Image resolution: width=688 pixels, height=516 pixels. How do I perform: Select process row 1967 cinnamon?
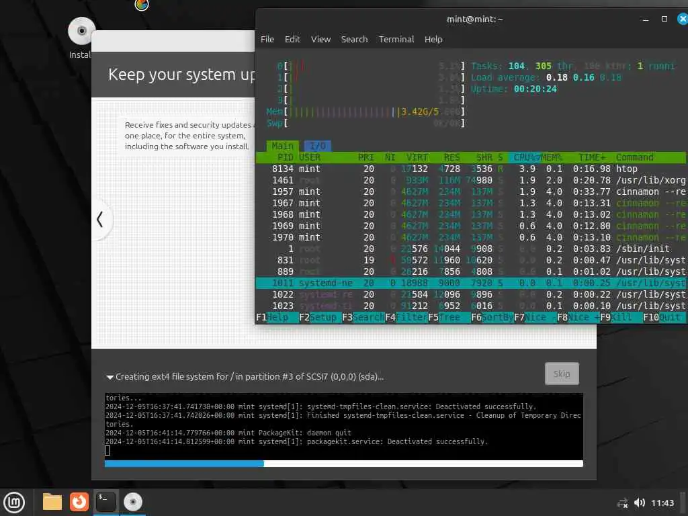point(470,203)
